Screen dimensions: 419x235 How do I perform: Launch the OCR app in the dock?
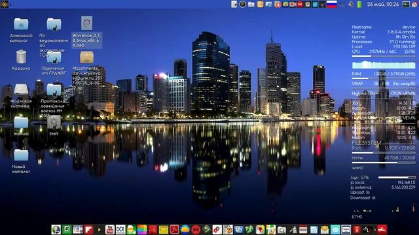(x=120, y=230)
